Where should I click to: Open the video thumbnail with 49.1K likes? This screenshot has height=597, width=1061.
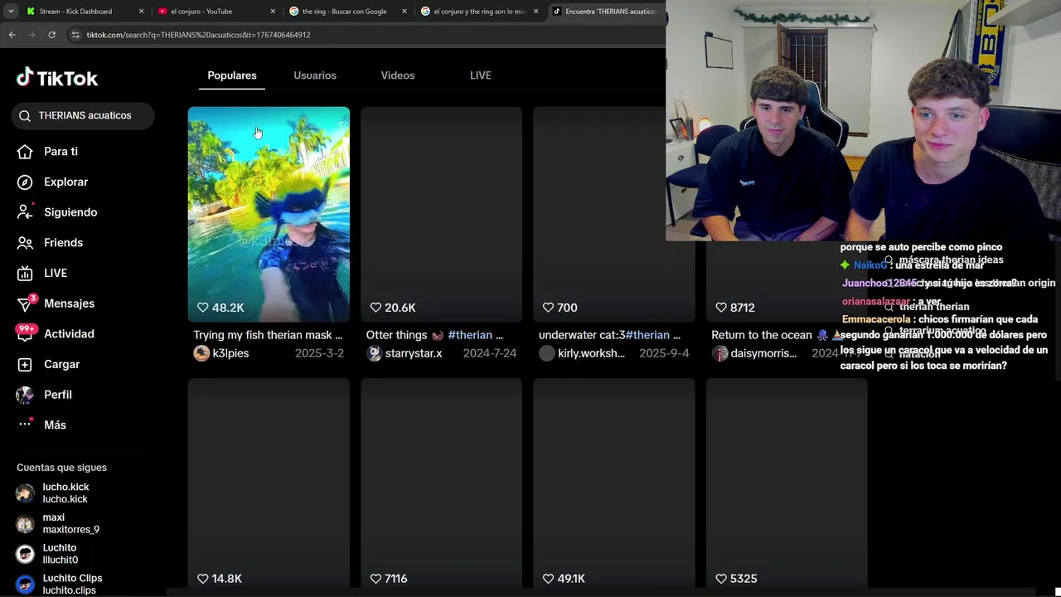click(614, 485)
